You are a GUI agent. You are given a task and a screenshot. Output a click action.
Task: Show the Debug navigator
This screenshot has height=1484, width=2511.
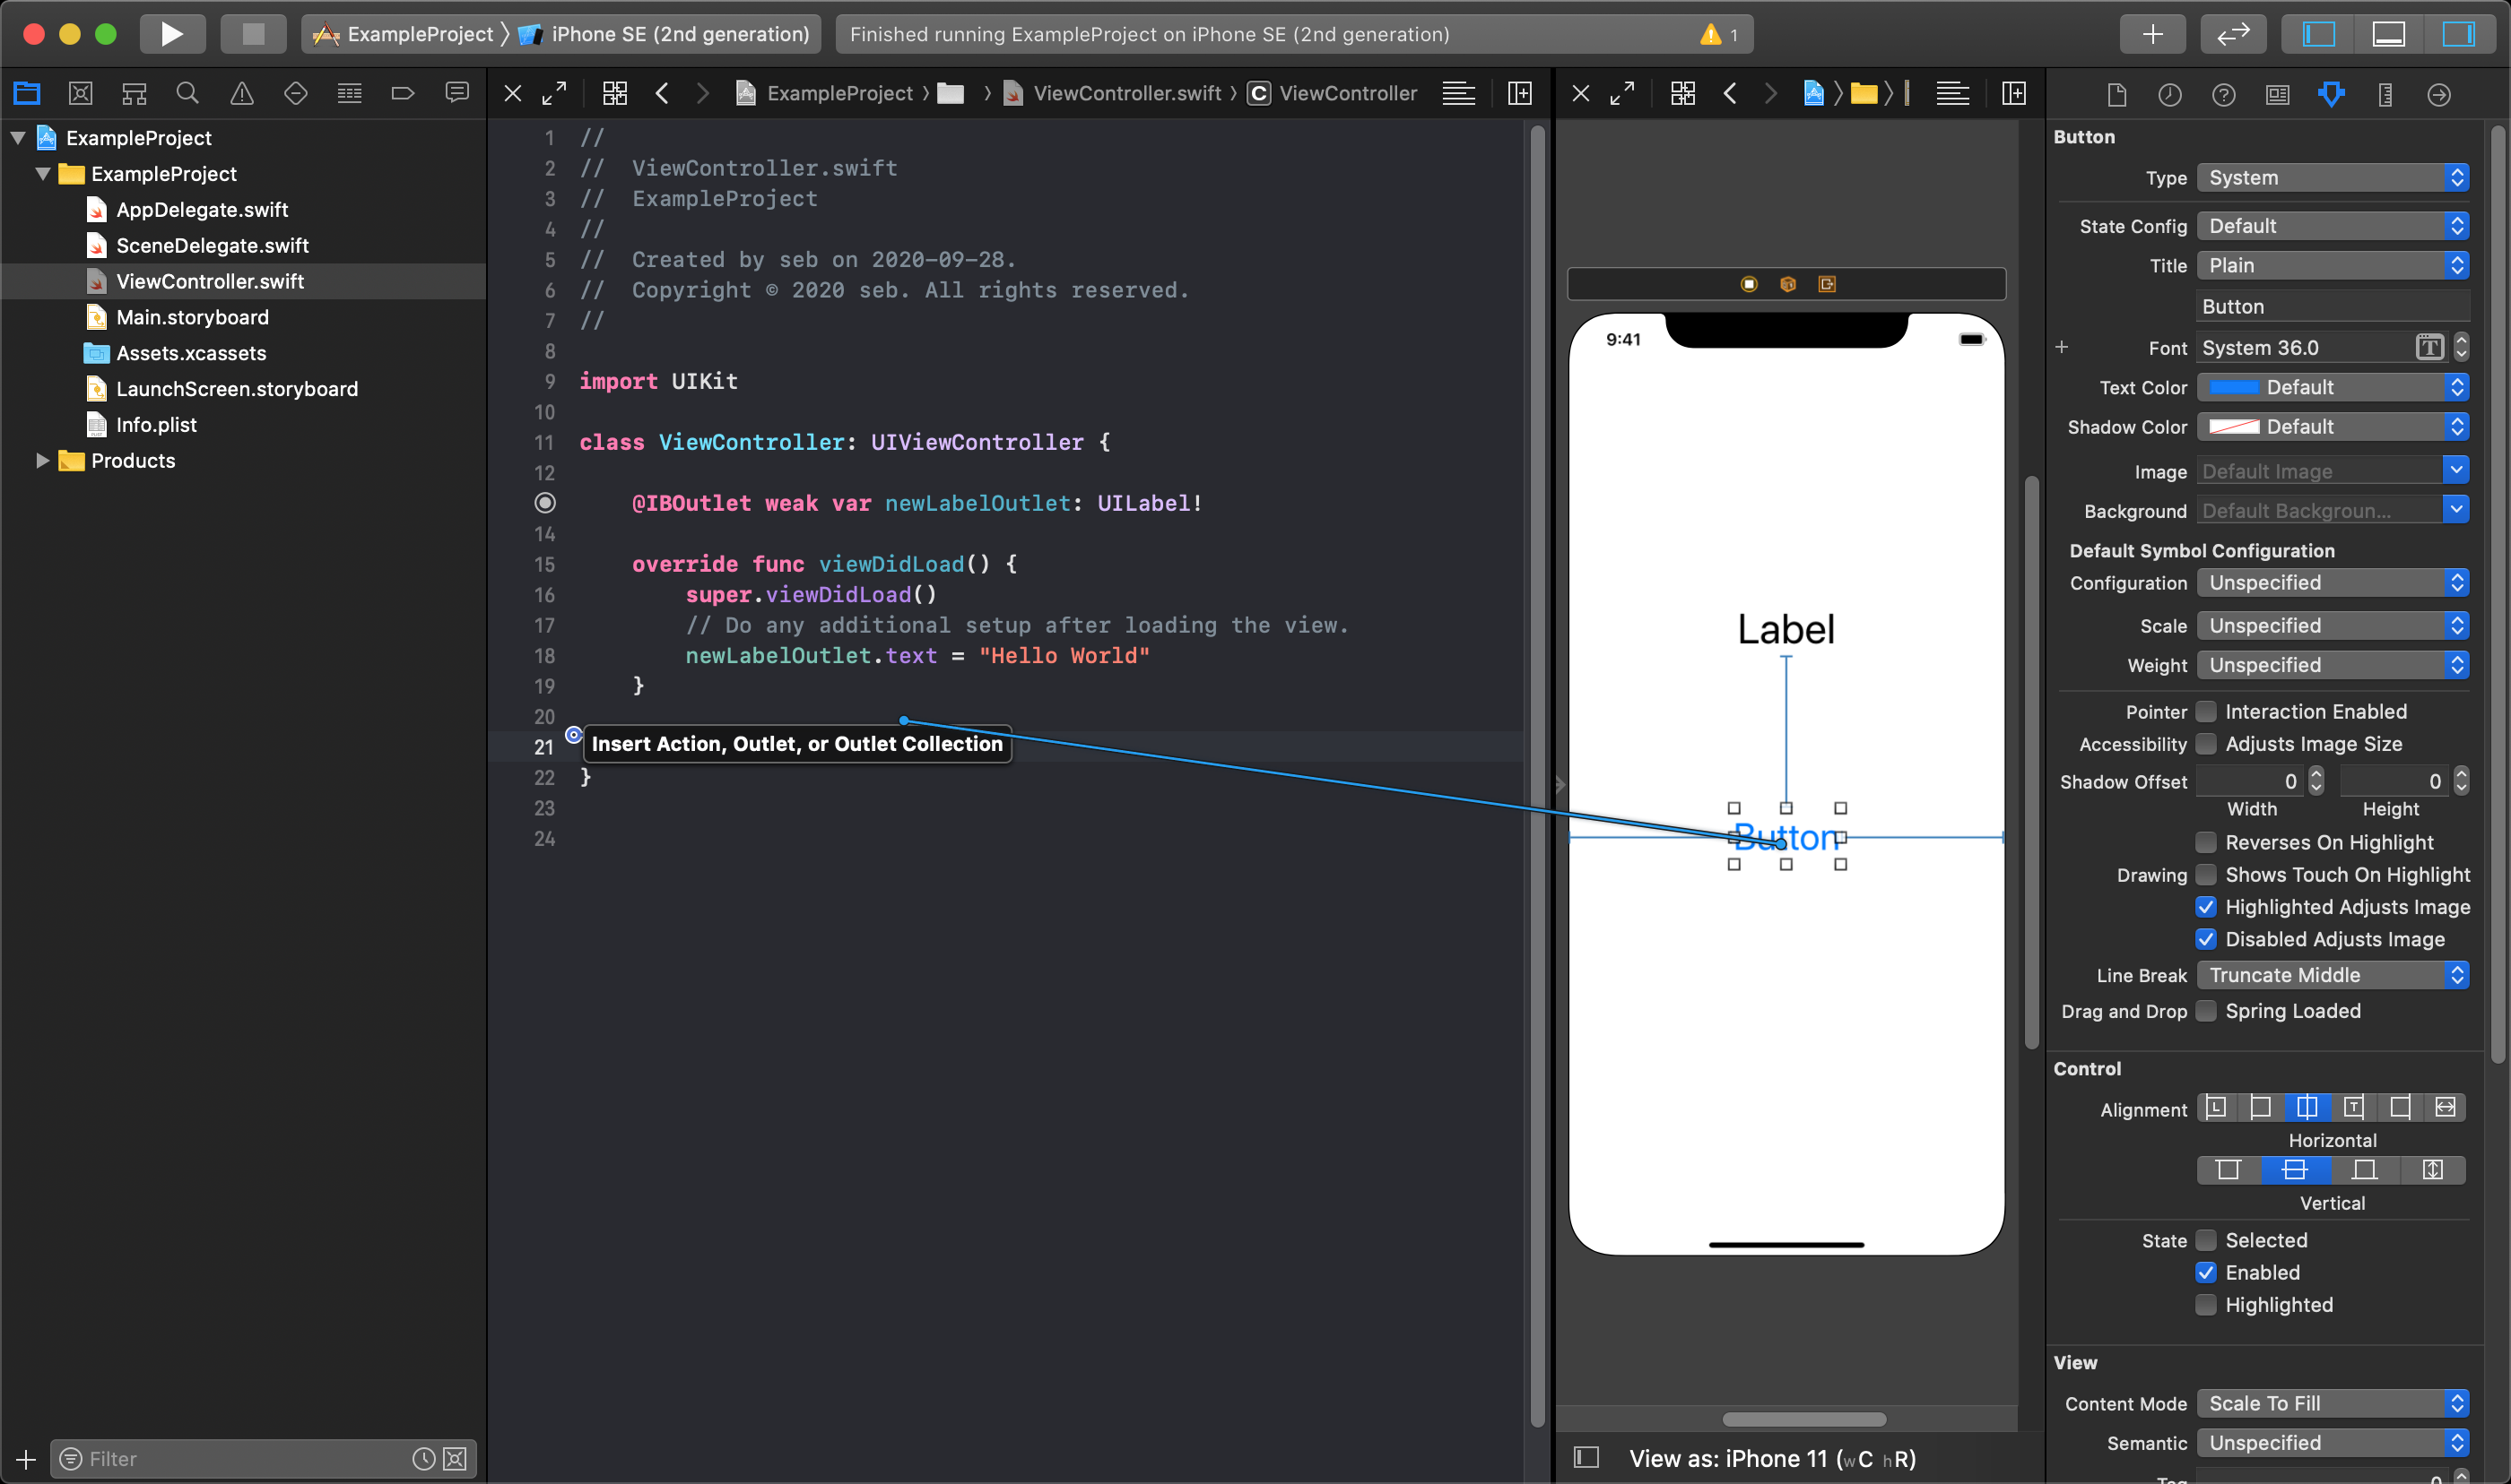click(349, 94)
